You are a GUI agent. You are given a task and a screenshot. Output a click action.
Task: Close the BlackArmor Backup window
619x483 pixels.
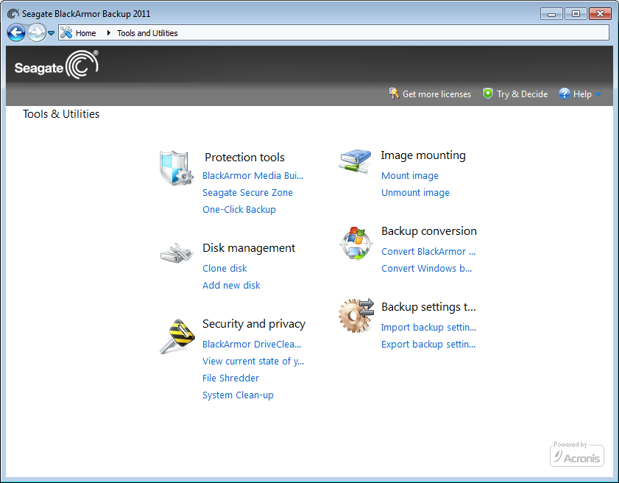coord(600,14)
